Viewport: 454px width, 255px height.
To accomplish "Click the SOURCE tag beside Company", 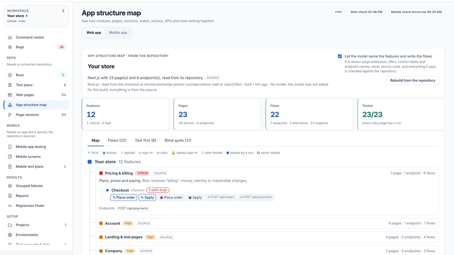I will click(146, 251).
